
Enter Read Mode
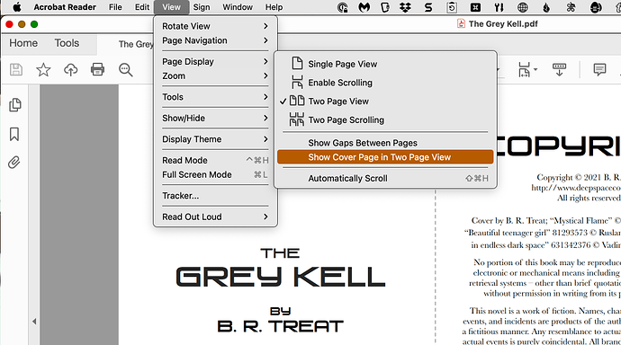[215, 160]
